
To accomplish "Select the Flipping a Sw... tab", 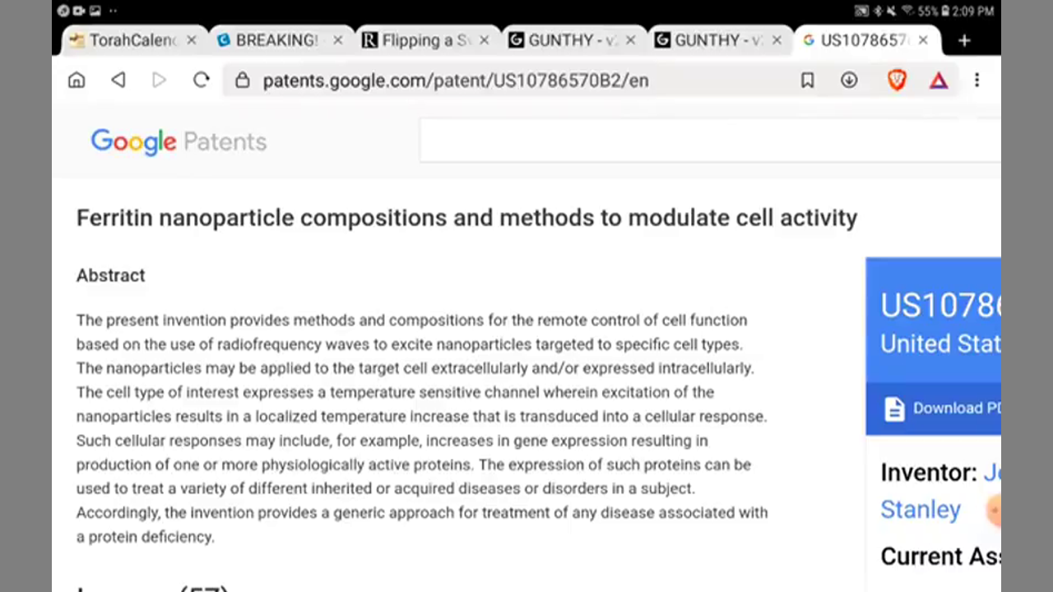I will pos(420,40).
